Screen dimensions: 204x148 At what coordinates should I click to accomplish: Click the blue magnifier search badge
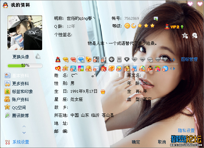pyautogui.click(x=73, y=68)
